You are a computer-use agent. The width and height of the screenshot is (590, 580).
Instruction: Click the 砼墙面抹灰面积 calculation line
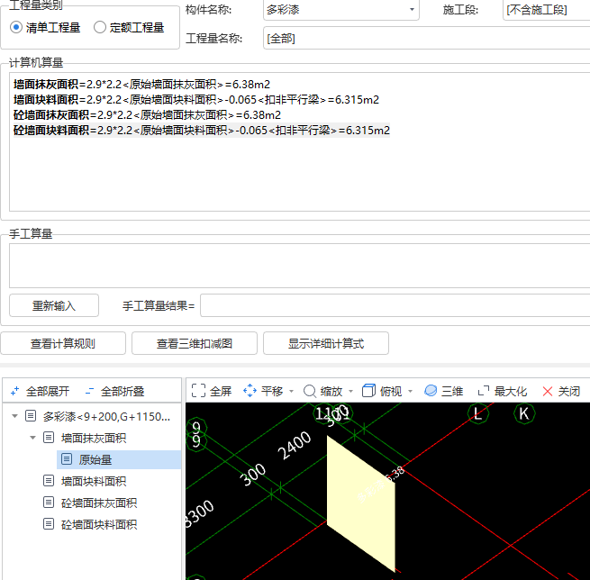coord(147,114)
